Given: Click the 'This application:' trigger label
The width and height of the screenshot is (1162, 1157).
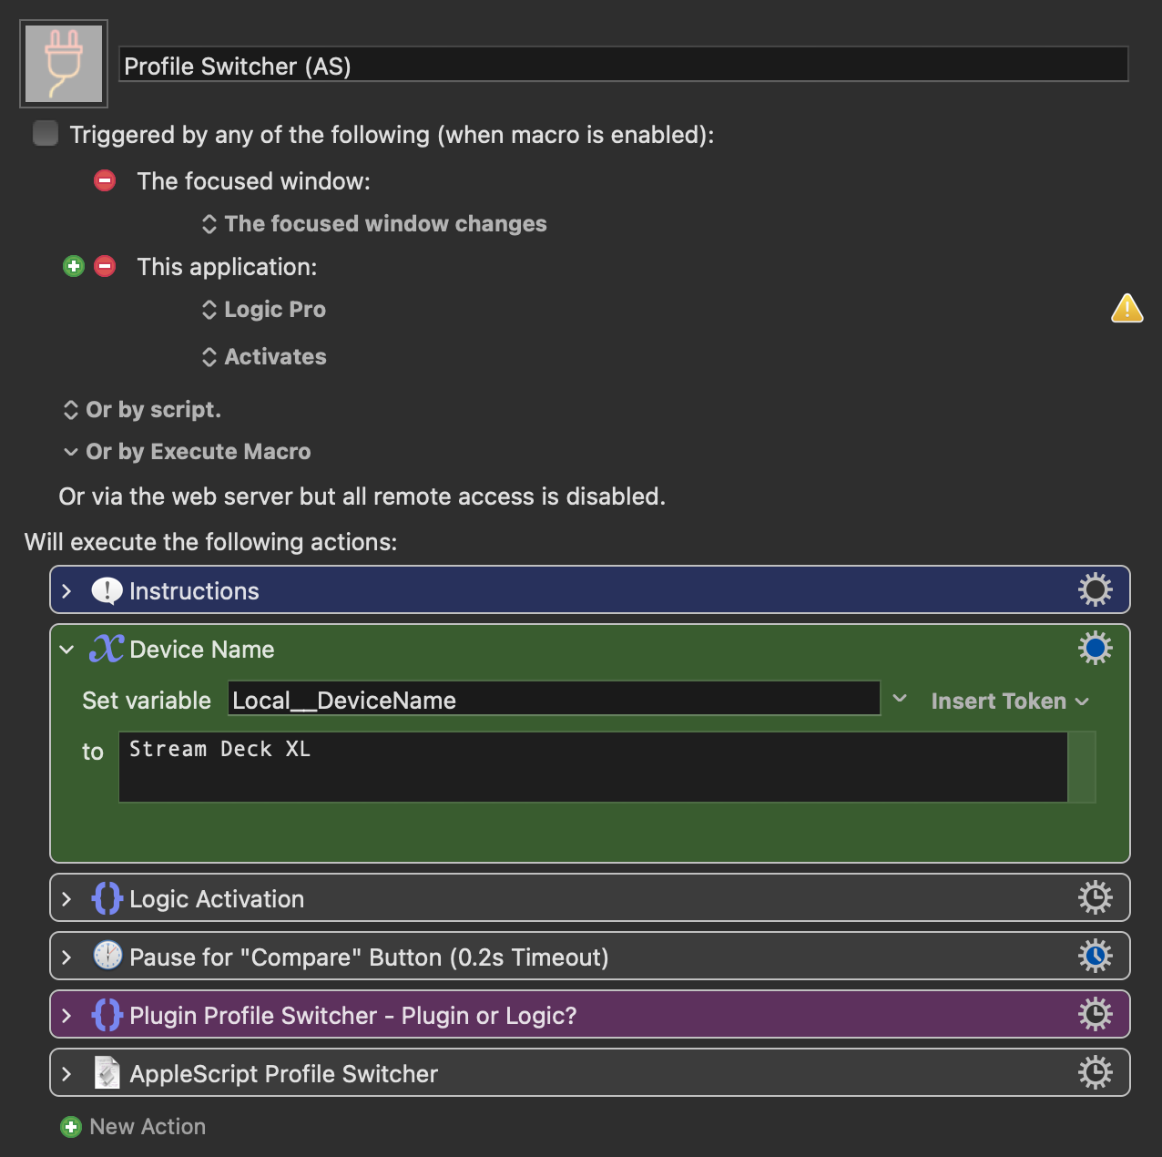Looking at the screenshot, I should tap(227, 267).
